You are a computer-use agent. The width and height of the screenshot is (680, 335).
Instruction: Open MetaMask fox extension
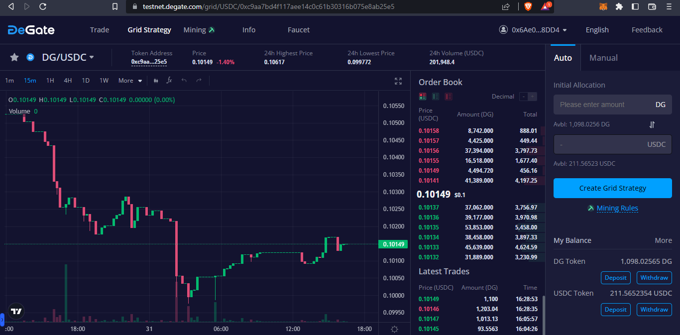coord(603,6)
